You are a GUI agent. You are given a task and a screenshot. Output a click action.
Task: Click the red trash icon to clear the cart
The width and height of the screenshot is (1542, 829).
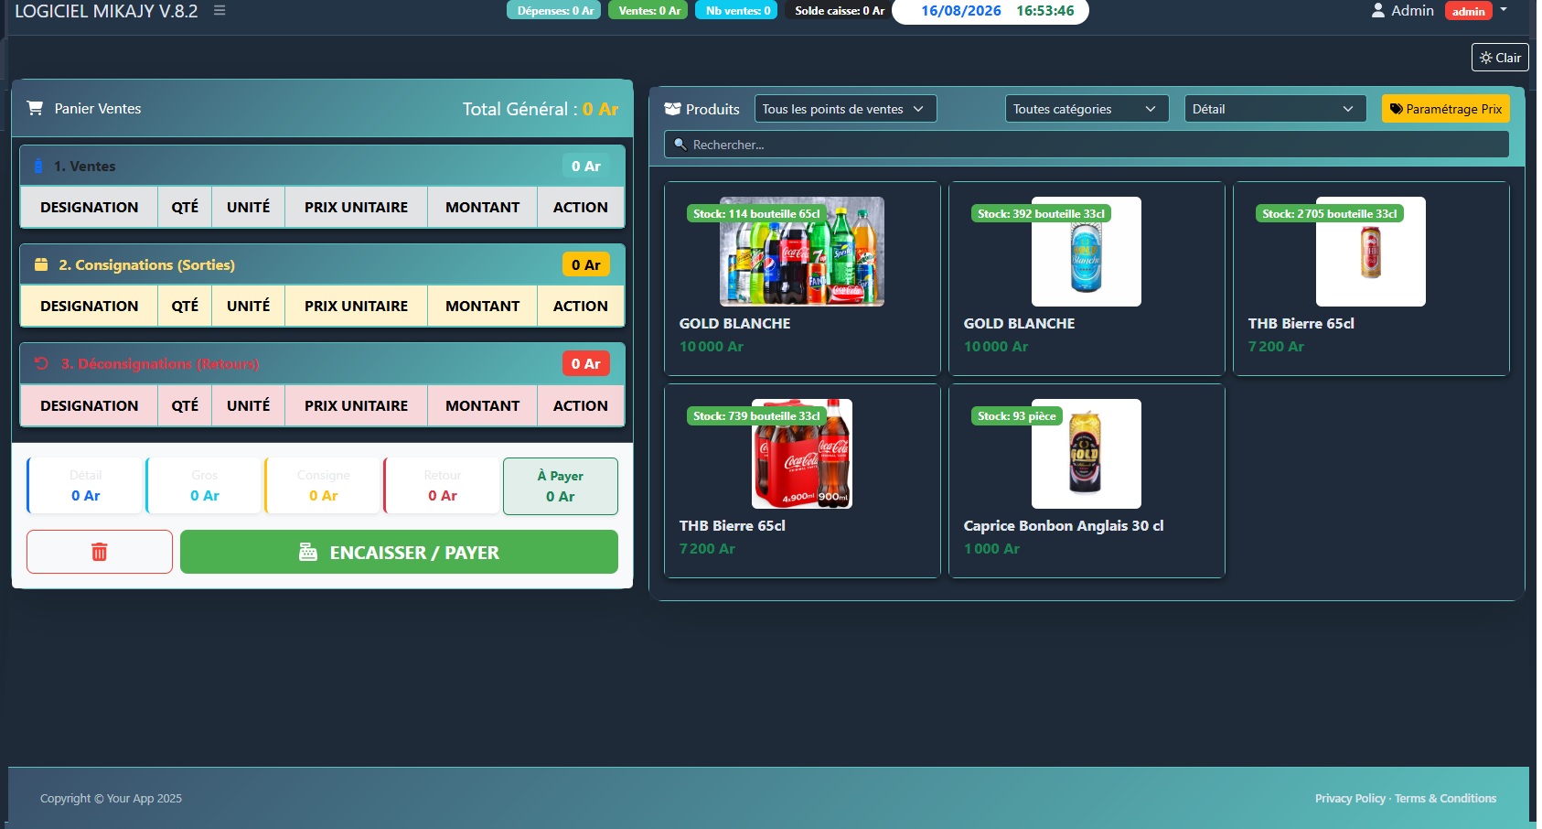click(x=100, y=552)
